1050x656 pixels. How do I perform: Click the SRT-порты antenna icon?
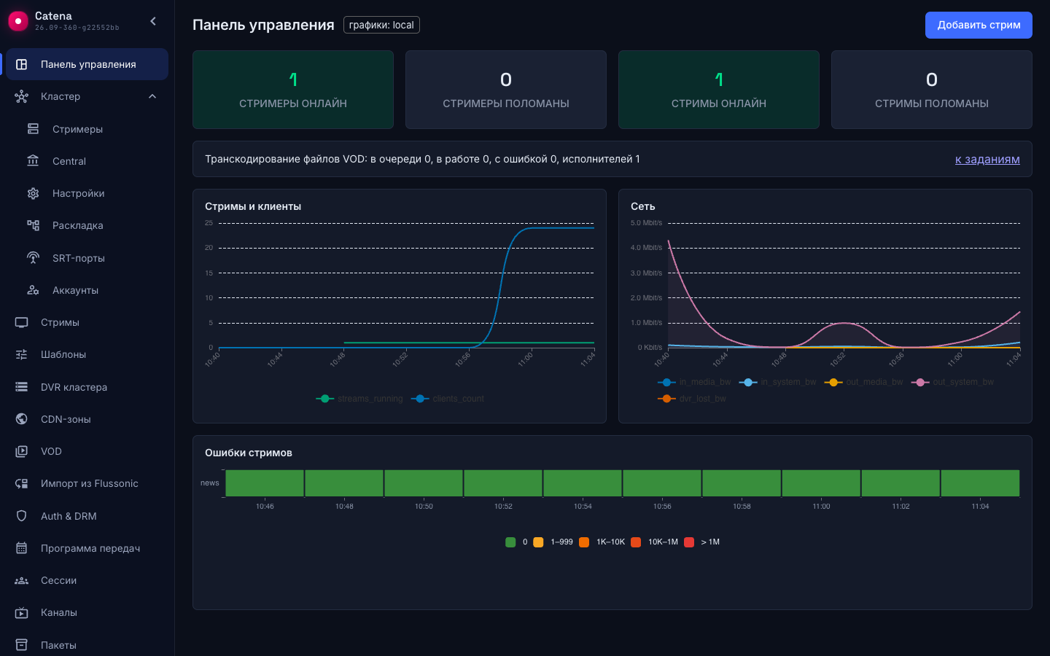click(34, 258)
